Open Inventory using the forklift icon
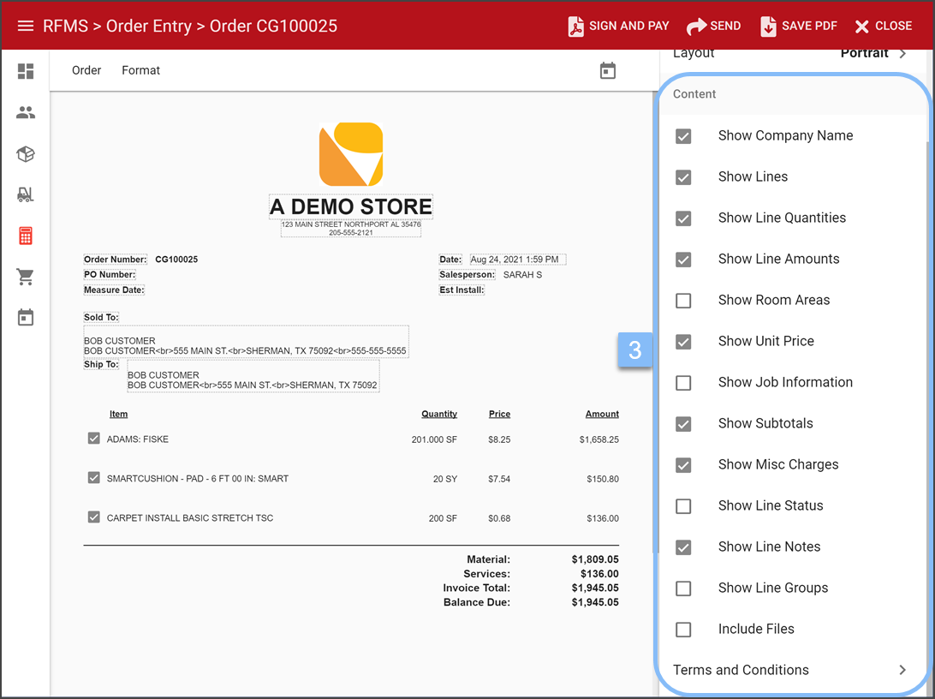The image size is (935, 699). coord(25,194)
